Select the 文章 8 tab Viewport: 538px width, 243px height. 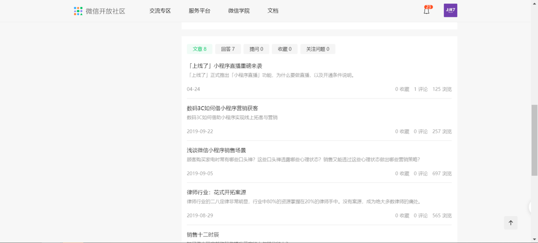tap(200, 49)
